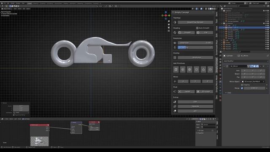Add the third primitive icon in Add Primitives

(189, 69)
